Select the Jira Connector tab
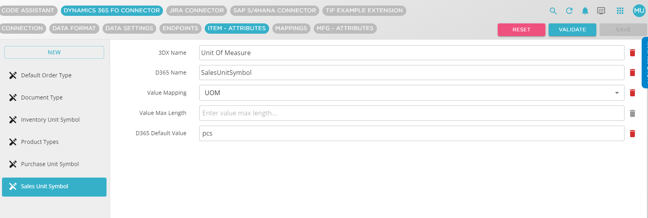This screenshot has height=218, width=648. 196,11
